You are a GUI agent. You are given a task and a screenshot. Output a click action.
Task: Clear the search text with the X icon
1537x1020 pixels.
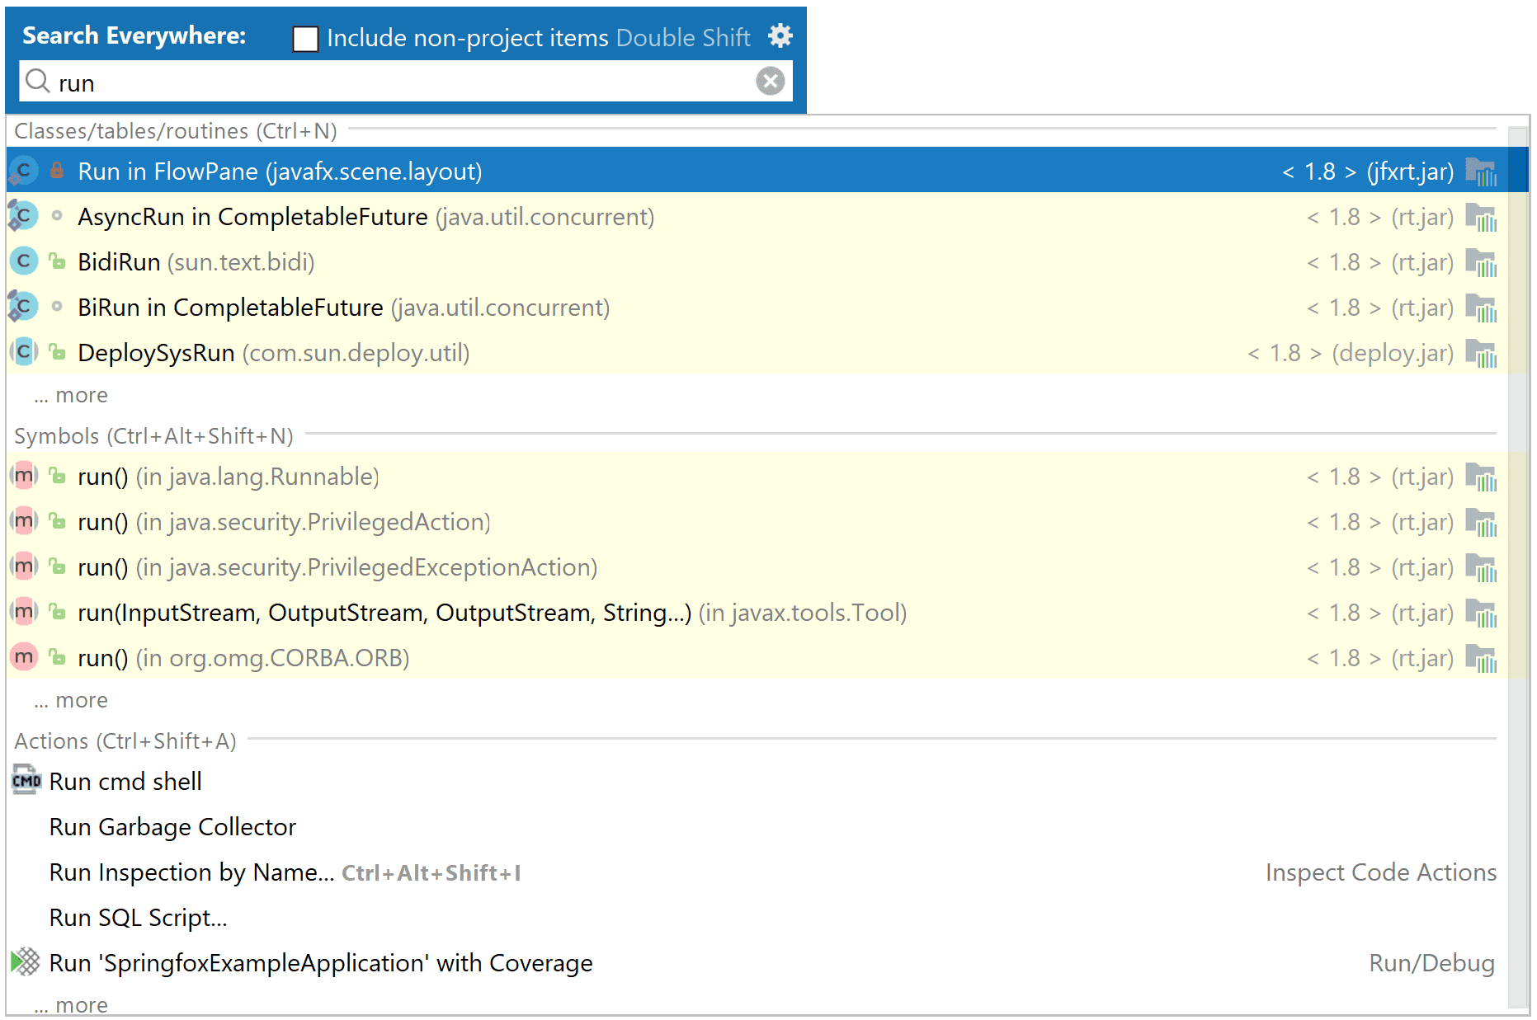[770, 81]
